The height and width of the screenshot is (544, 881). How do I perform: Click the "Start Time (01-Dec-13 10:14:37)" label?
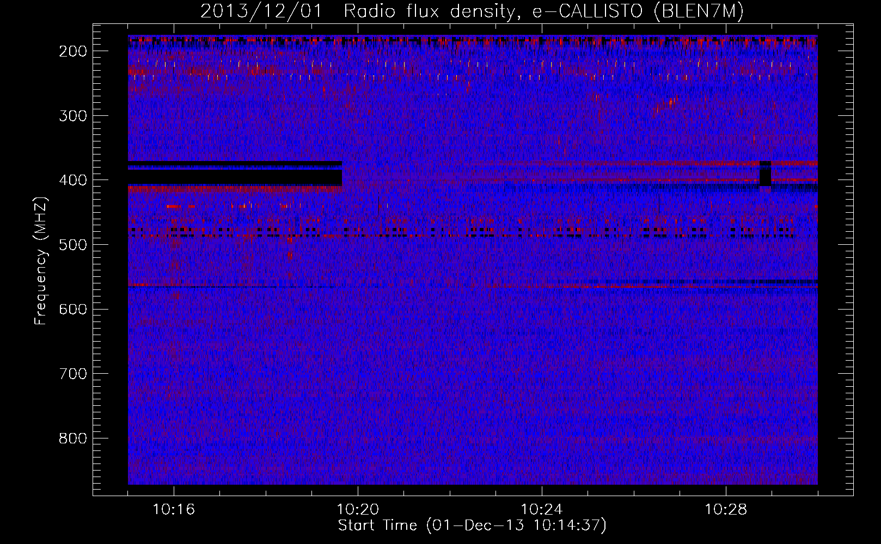[x=472, y=526]
